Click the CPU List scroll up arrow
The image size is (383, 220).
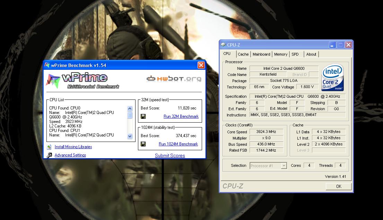click(x=130, y=108)
